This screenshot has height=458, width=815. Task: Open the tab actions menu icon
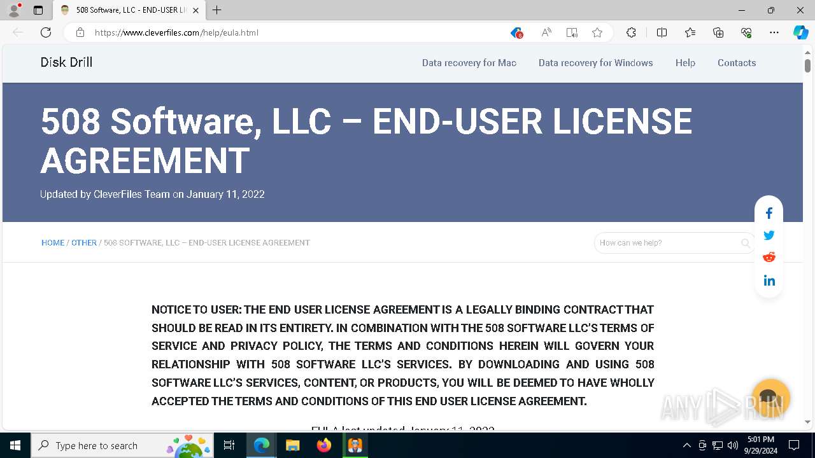click(x=38, y=10)
